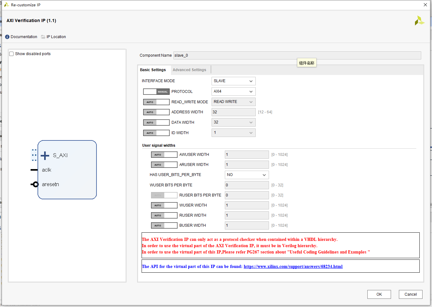The image size is (432, 307).
Task: Select the aclk port on the block diagram
Action: (47, 170)
